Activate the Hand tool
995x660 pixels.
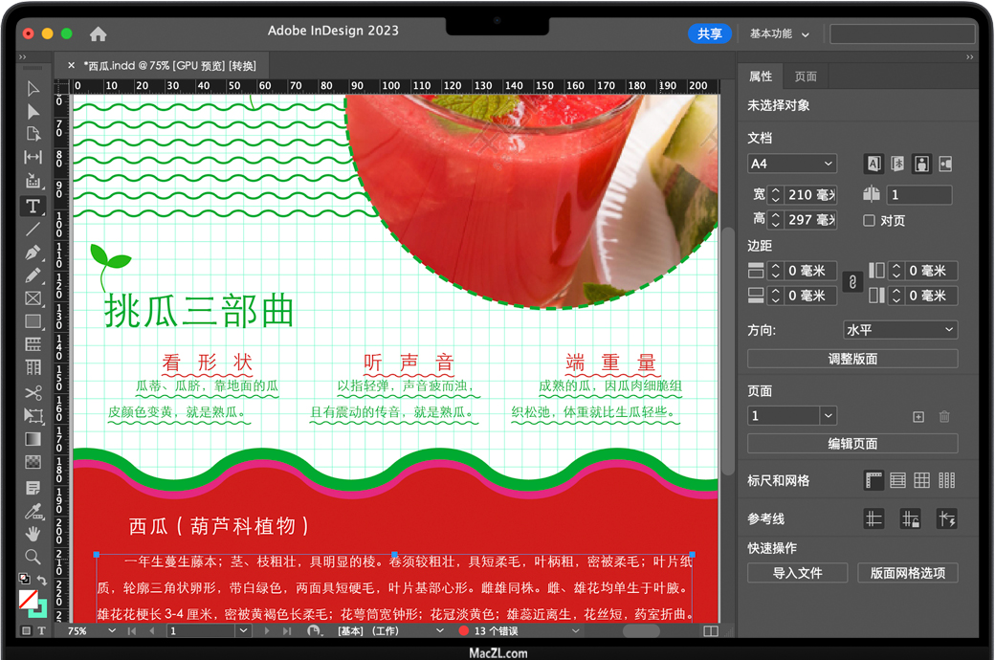point(33,534)
